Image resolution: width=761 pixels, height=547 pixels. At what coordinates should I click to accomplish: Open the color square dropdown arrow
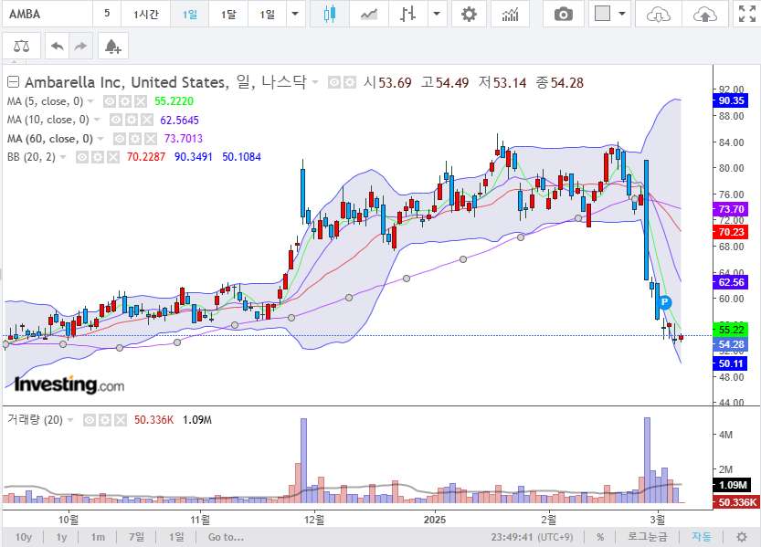622,14
